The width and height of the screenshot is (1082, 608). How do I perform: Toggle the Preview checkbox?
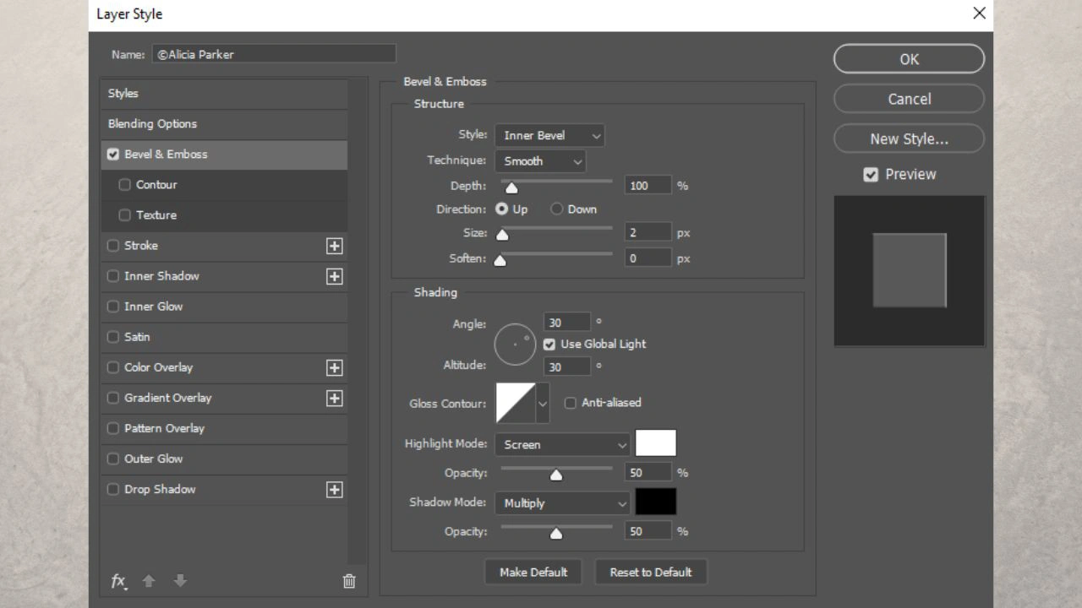[871, 175]
